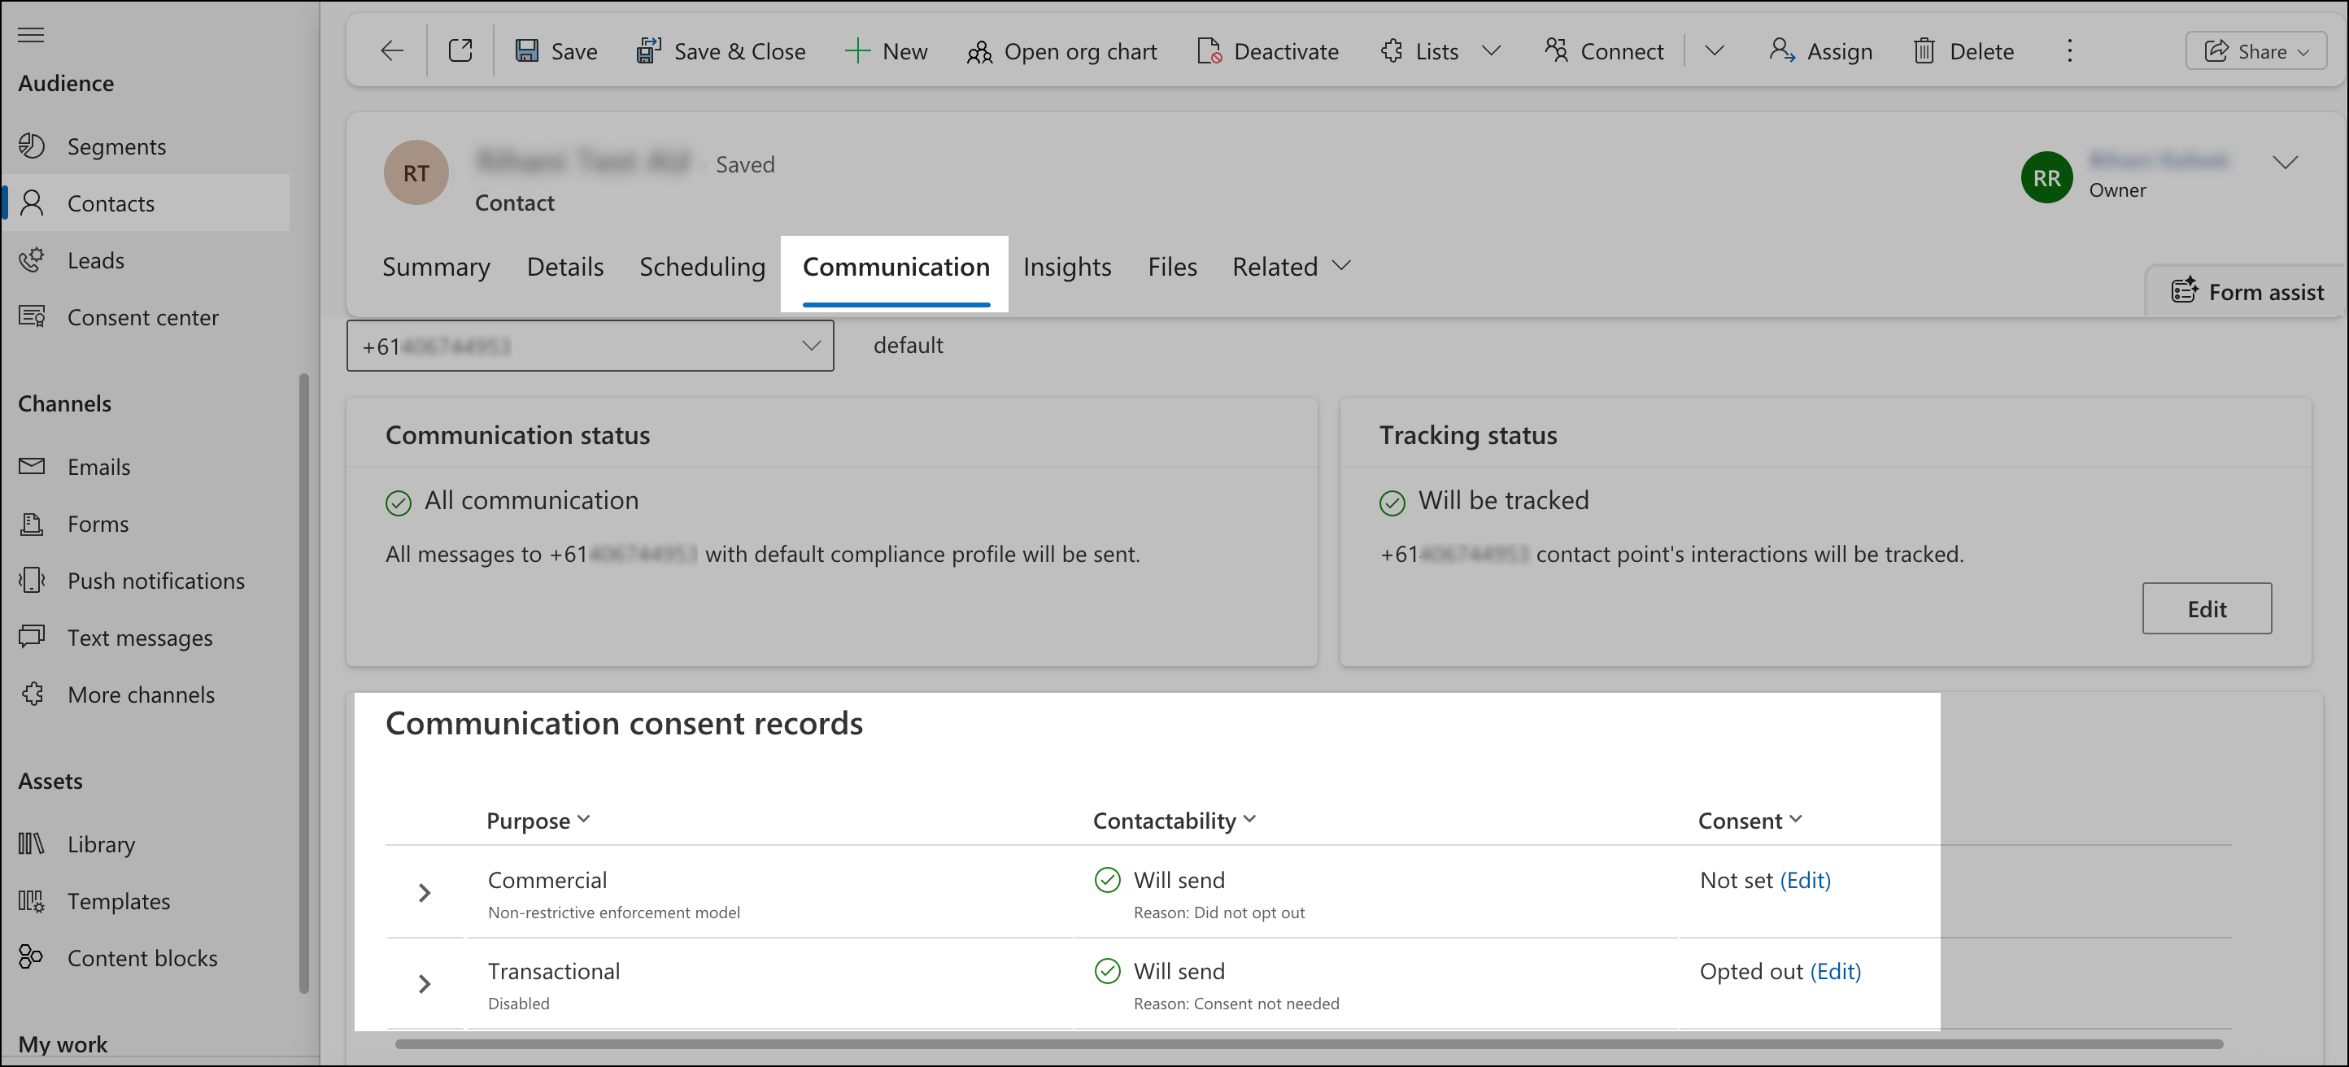Click the Delete trash icon
The width and height of the screenshot is (2349, 1067).
click(1923, 51)
